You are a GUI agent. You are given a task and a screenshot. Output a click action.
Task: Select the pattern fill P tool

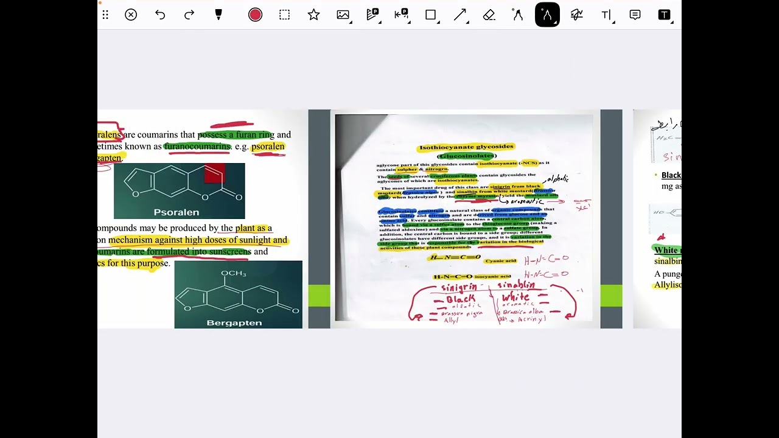pos(372,15)
